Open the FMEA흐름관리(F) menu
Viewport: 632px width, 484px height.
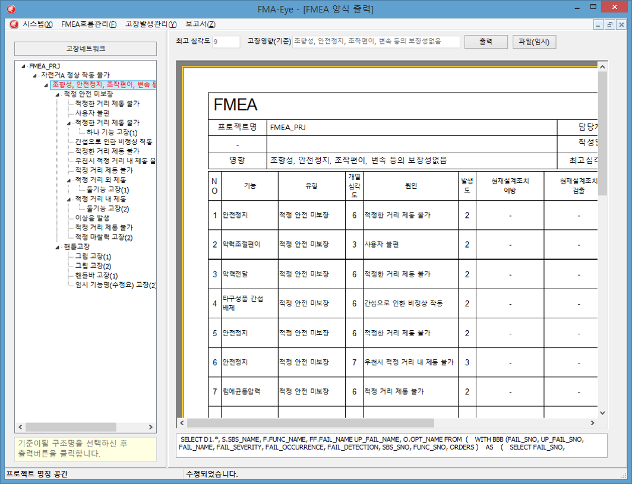[x=89, y=24]
